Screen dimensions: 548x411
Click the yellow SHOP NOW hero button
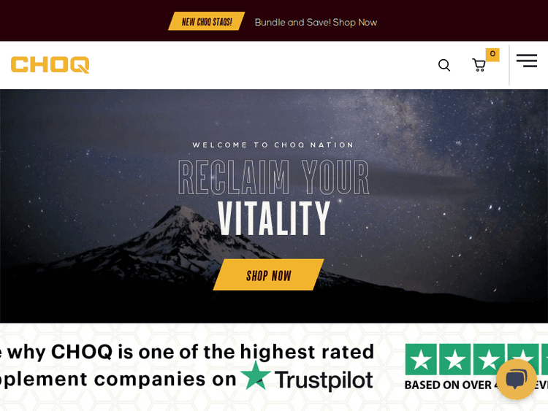pos(268,274)
